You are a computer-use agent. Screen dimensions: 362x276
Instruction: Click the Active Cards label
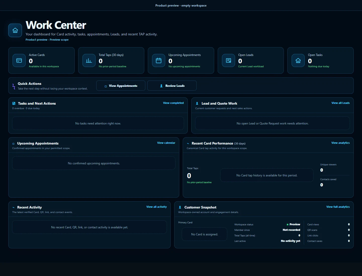(37, 55)
